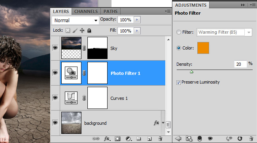Image resolution: width=257 pixels, height=143 pixels.
Task: Switch to the Channels tab
Action: (86, 11)
